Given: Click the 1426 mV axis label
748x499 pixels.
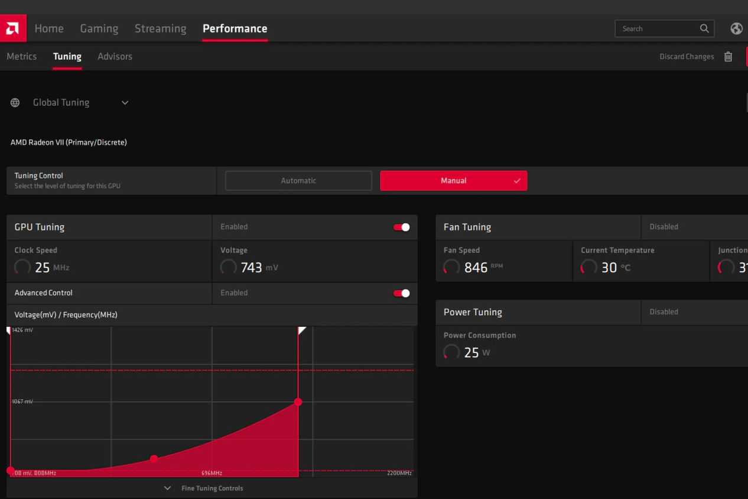Looking at the screenshot, I should (x=22, y=330).
